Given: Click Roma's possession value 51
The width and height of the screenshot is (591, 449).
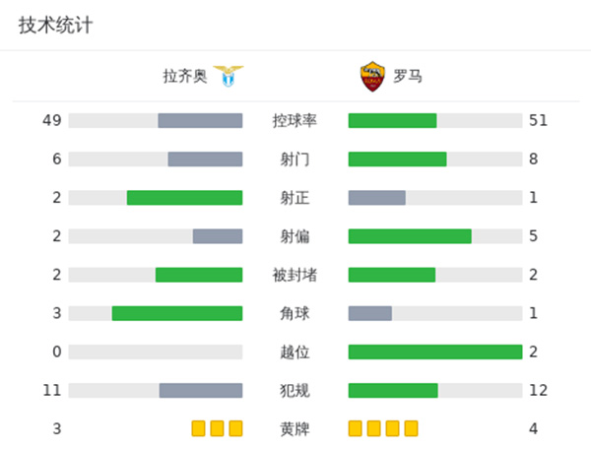Looking at the screenshot, I should (x=537, y=121).
